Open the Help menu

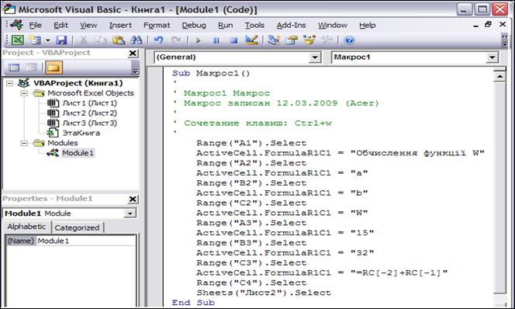367,26
